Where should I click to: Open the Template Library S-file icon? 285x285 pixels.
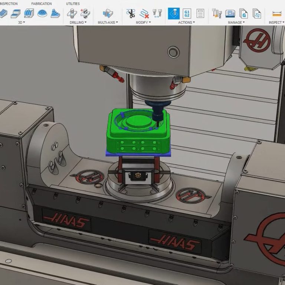click(x=257, y=13)
